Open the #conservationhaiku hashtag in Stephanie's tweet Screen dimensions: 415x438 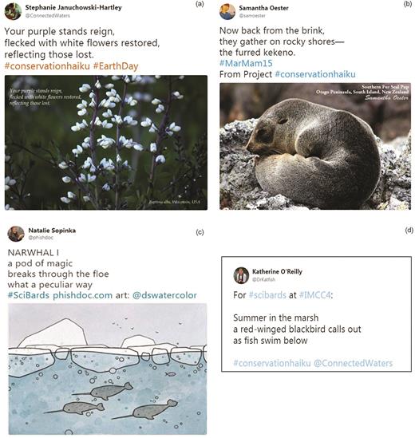tap(47, 66)
